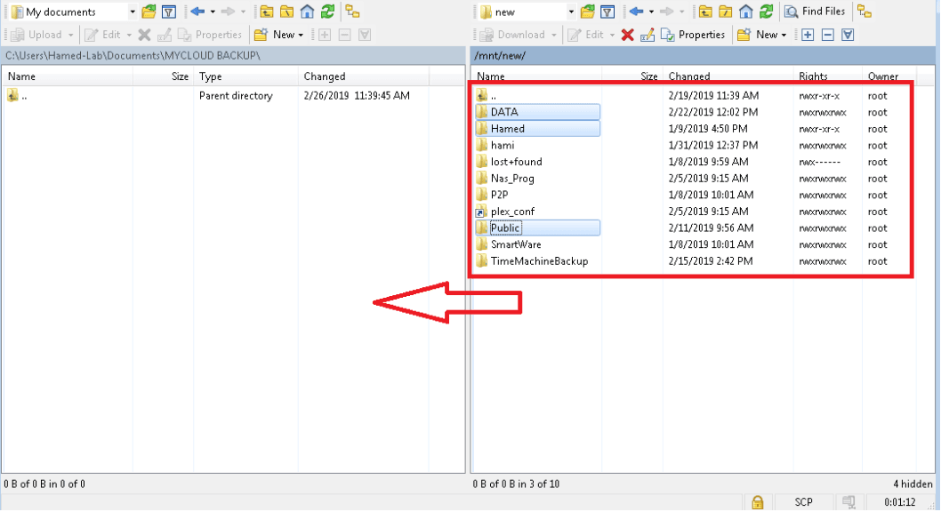
Task: Open the filter icon in local panel
Action: pos(169,12)
